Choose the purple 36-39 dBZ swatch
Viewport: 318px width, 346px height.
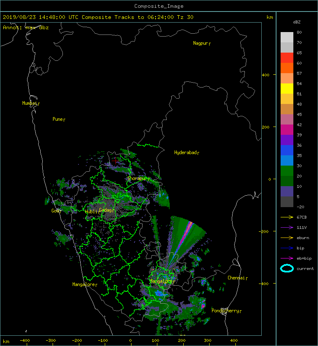point(287,140)
